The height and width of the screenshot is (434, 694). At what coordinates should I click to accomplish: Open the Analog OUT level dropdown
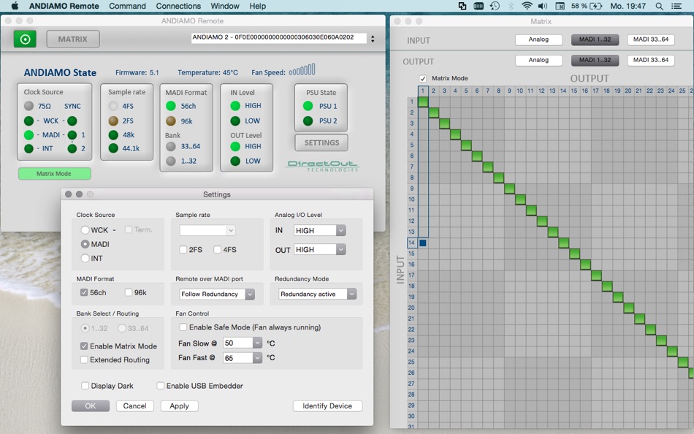(319, 249)
